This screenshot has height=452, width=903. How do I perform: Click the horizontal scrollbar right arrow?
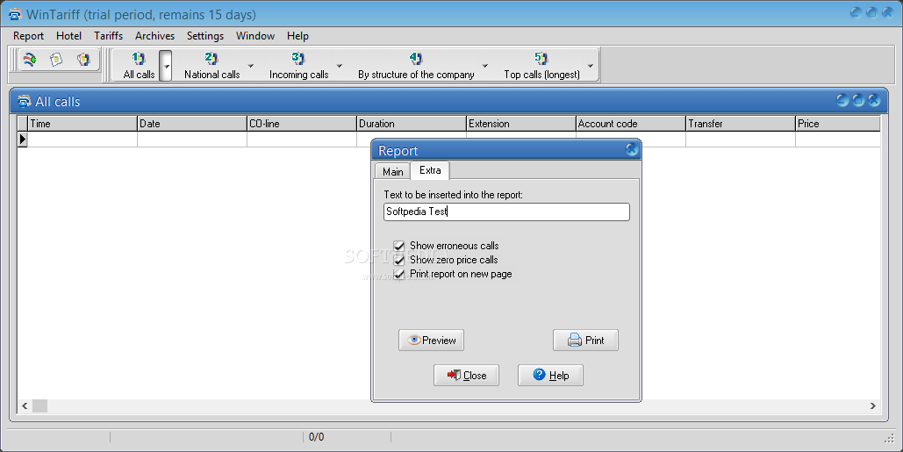pyautogui.click(x=873, y=406)
